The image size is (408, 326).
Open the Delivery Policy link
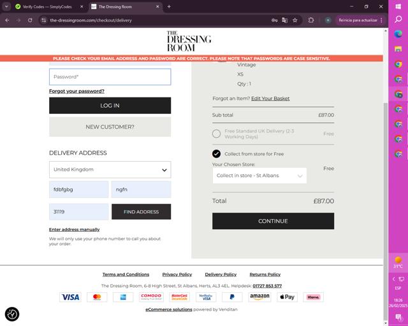(221, 274)
